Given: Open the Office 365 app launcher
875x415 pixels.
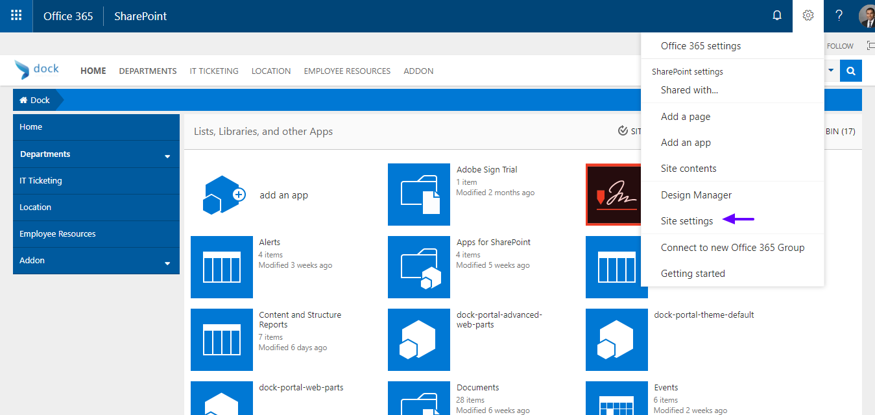Looking at the screenshot, I should click(16, 16).
